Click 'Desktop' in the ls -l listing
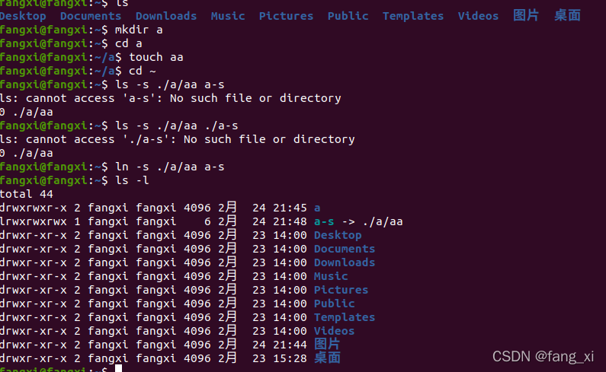The image size is (606, 372). pos(338,235)
